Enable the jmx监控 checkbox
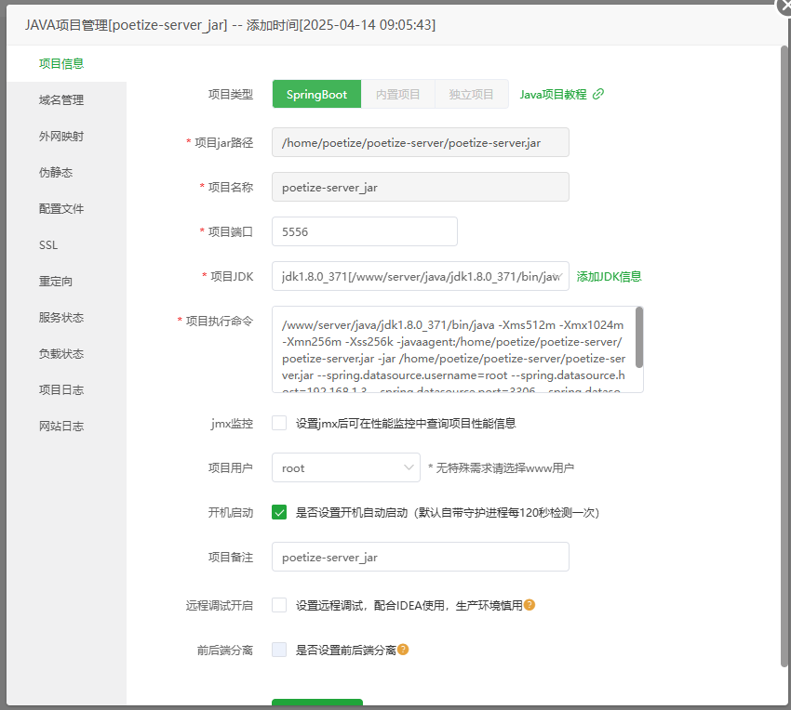 [279, 423]
